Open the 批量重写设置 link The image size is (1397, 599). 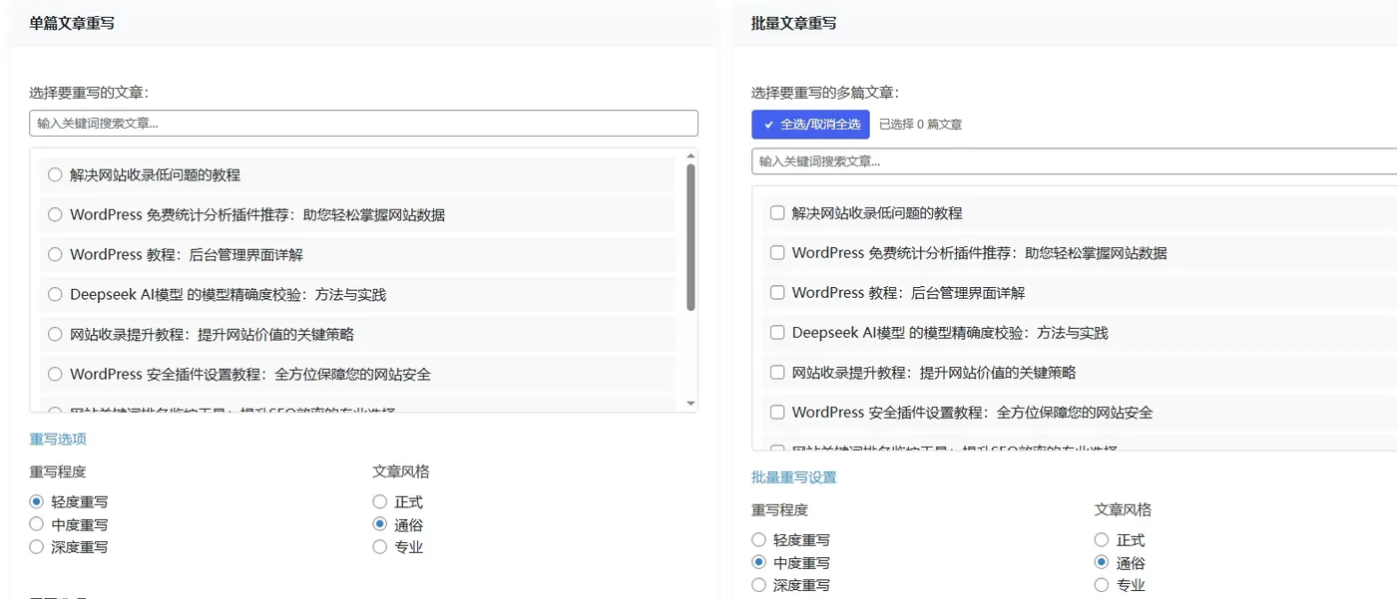(x=793, y=477)
